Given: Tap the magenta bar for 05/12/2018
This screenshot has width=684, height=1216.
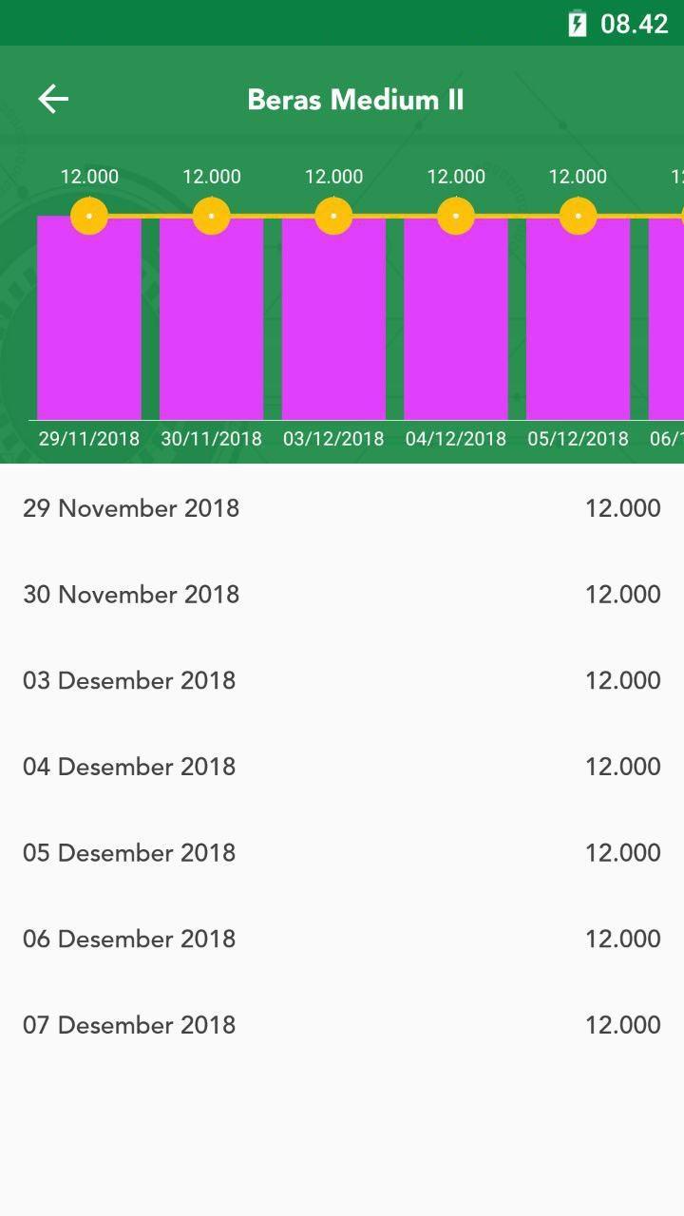Looking at the screenshot, I should tap(578, 318).
